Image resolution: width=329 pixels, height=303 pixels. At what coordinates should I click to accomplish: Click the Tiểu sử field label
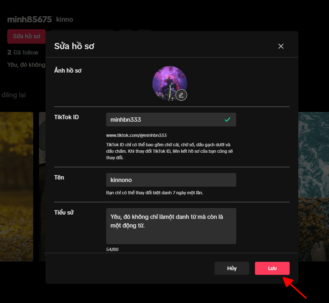[x=64, y=212]
